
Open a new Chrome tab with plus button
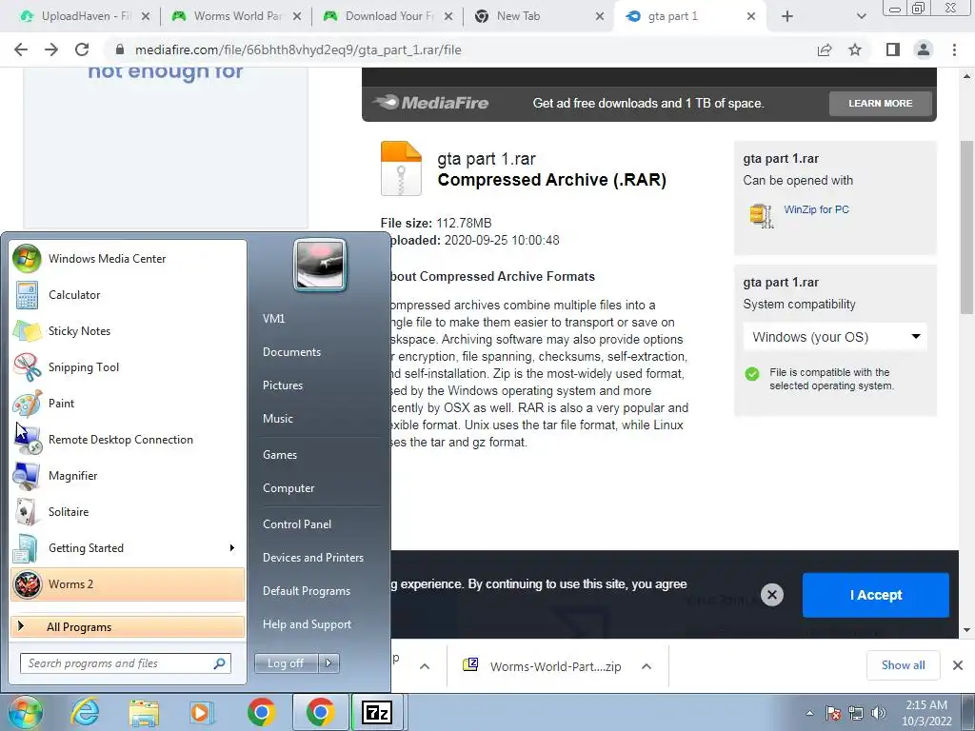tap(787, 16)
